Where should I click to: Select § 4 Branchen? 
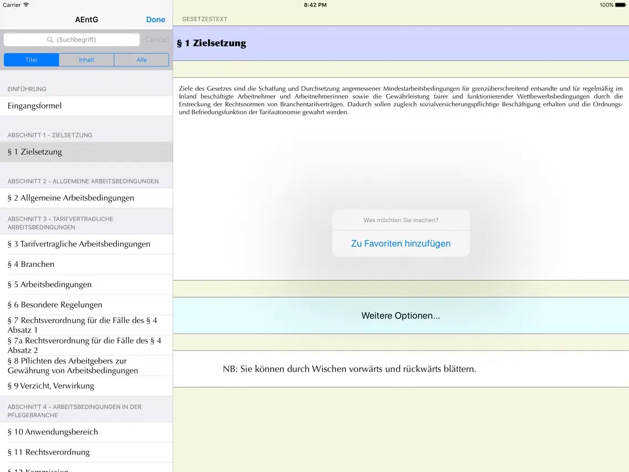(86, 264)
